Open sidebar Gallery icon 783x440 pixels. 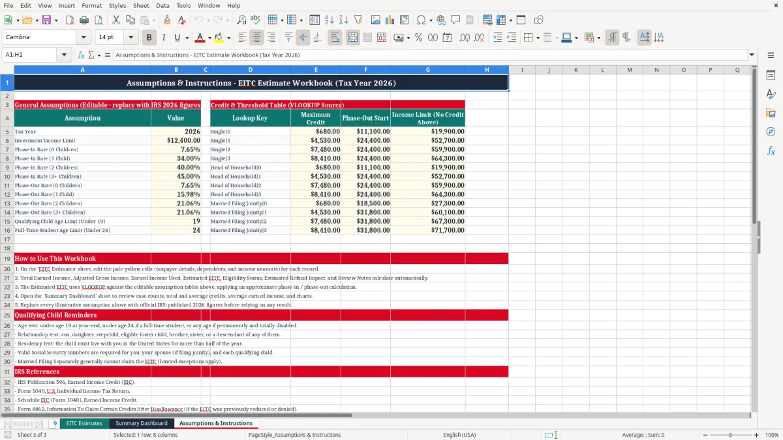click(x=771, y=113)
